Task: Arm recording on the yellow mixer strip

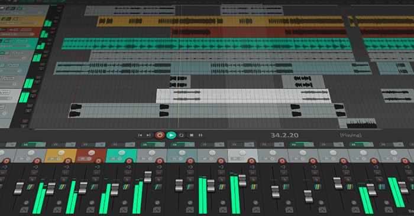Action: coord(68,161)
